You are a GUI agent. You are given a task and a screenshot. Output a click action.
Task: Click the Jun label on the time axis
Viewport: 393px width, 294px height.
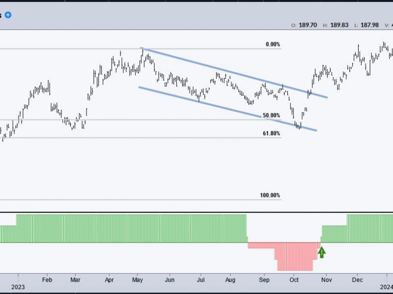tap(169, 280)
